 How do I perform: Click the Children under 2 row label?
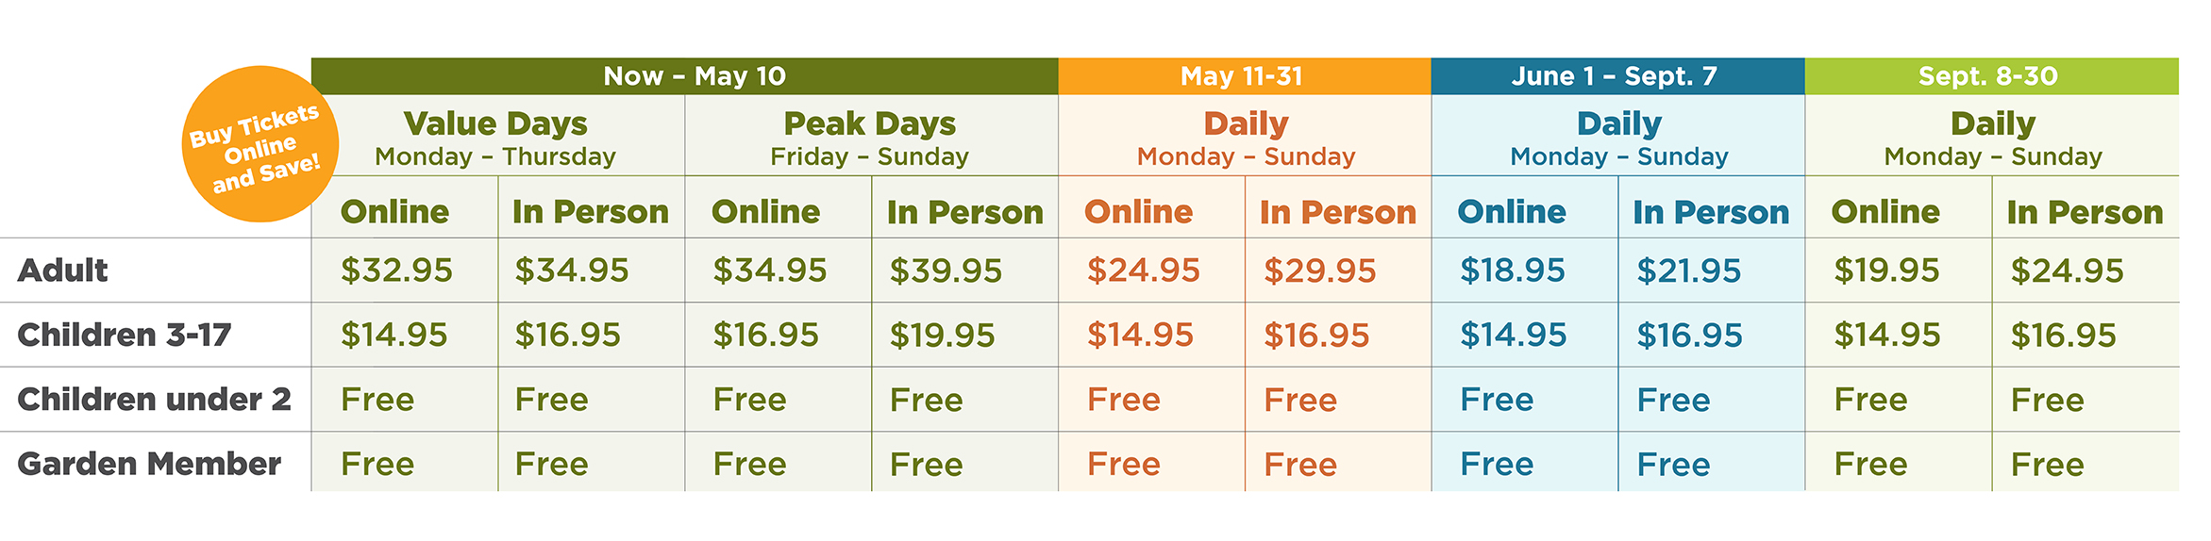(154, 400)
